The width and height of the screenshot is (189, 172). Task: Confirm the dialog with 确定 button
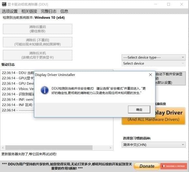pyautogui.click(x=139, y=109)
